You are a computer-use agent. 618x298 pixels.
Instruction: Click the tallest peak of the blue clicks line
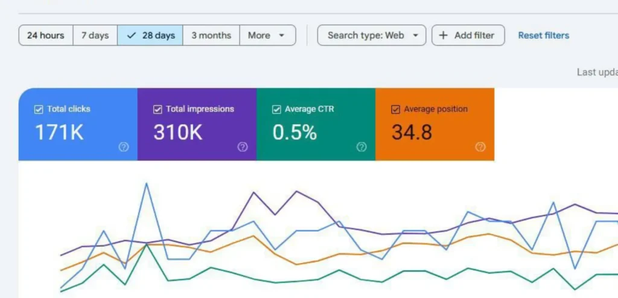click(x=146, y=183)
